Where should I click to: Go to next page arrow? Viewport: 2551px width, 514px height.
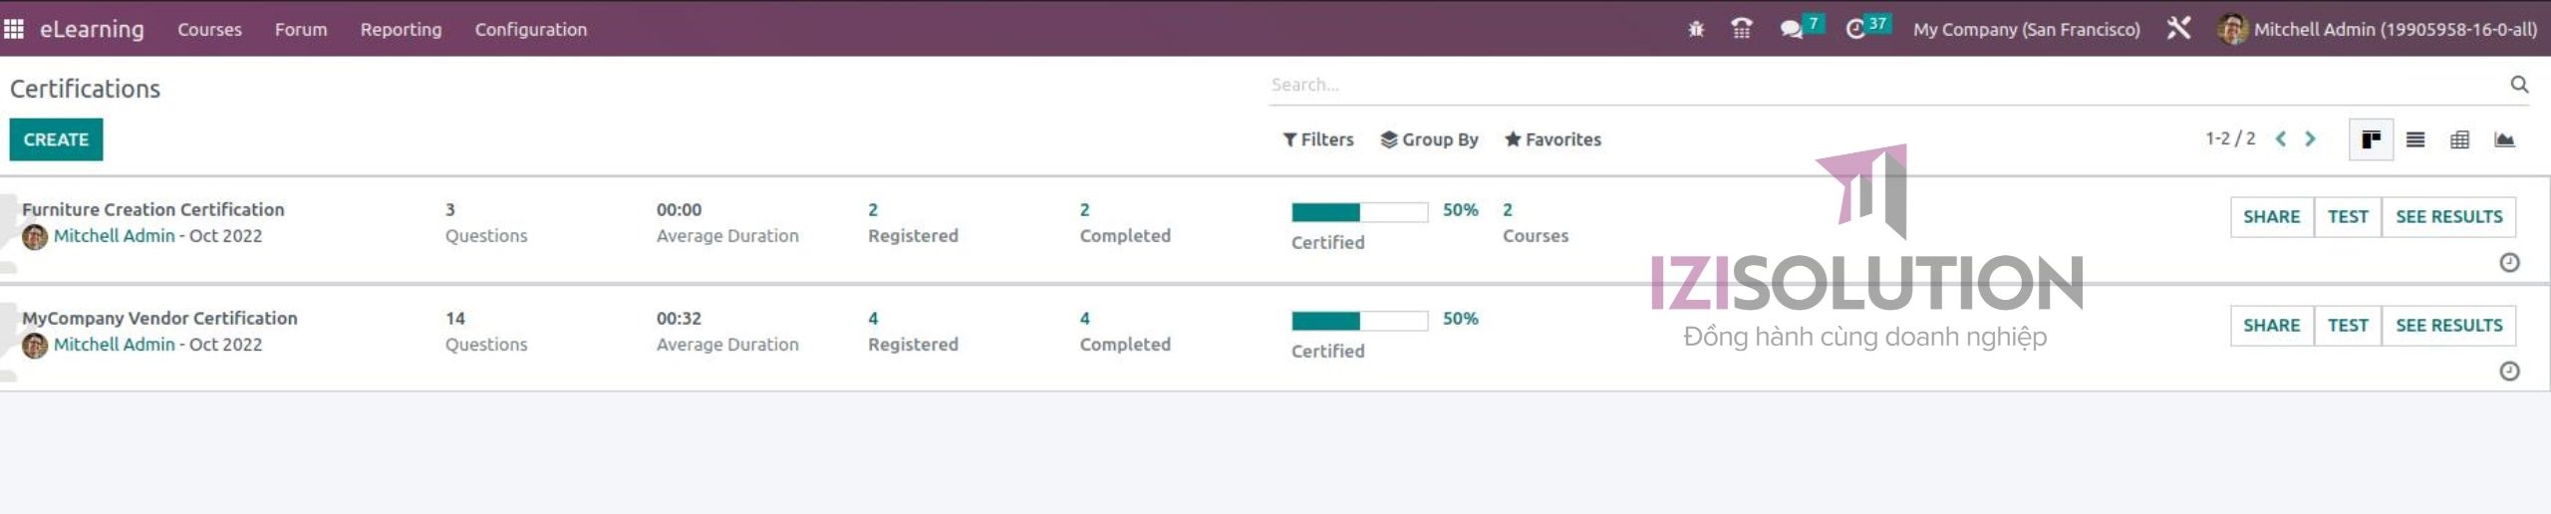click(x=2310, y=139)
